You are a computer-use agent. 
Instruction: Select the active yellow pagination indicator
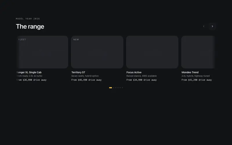pyautogui.click(x=110, y=88)
